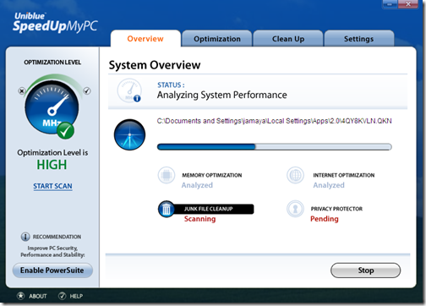This screenshot has width=426, height=306.
Task: Click the blue radar scanning icon
Action: 129,134
